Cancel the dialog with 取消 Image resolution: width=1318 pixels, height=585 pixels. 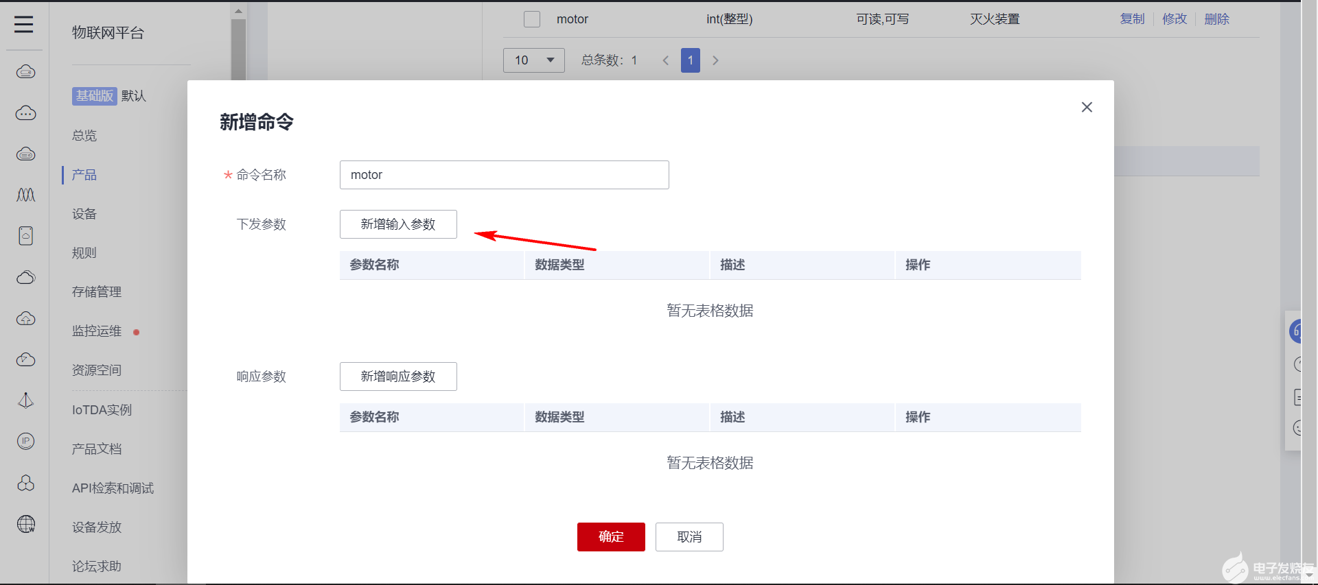tap(689, 537)
